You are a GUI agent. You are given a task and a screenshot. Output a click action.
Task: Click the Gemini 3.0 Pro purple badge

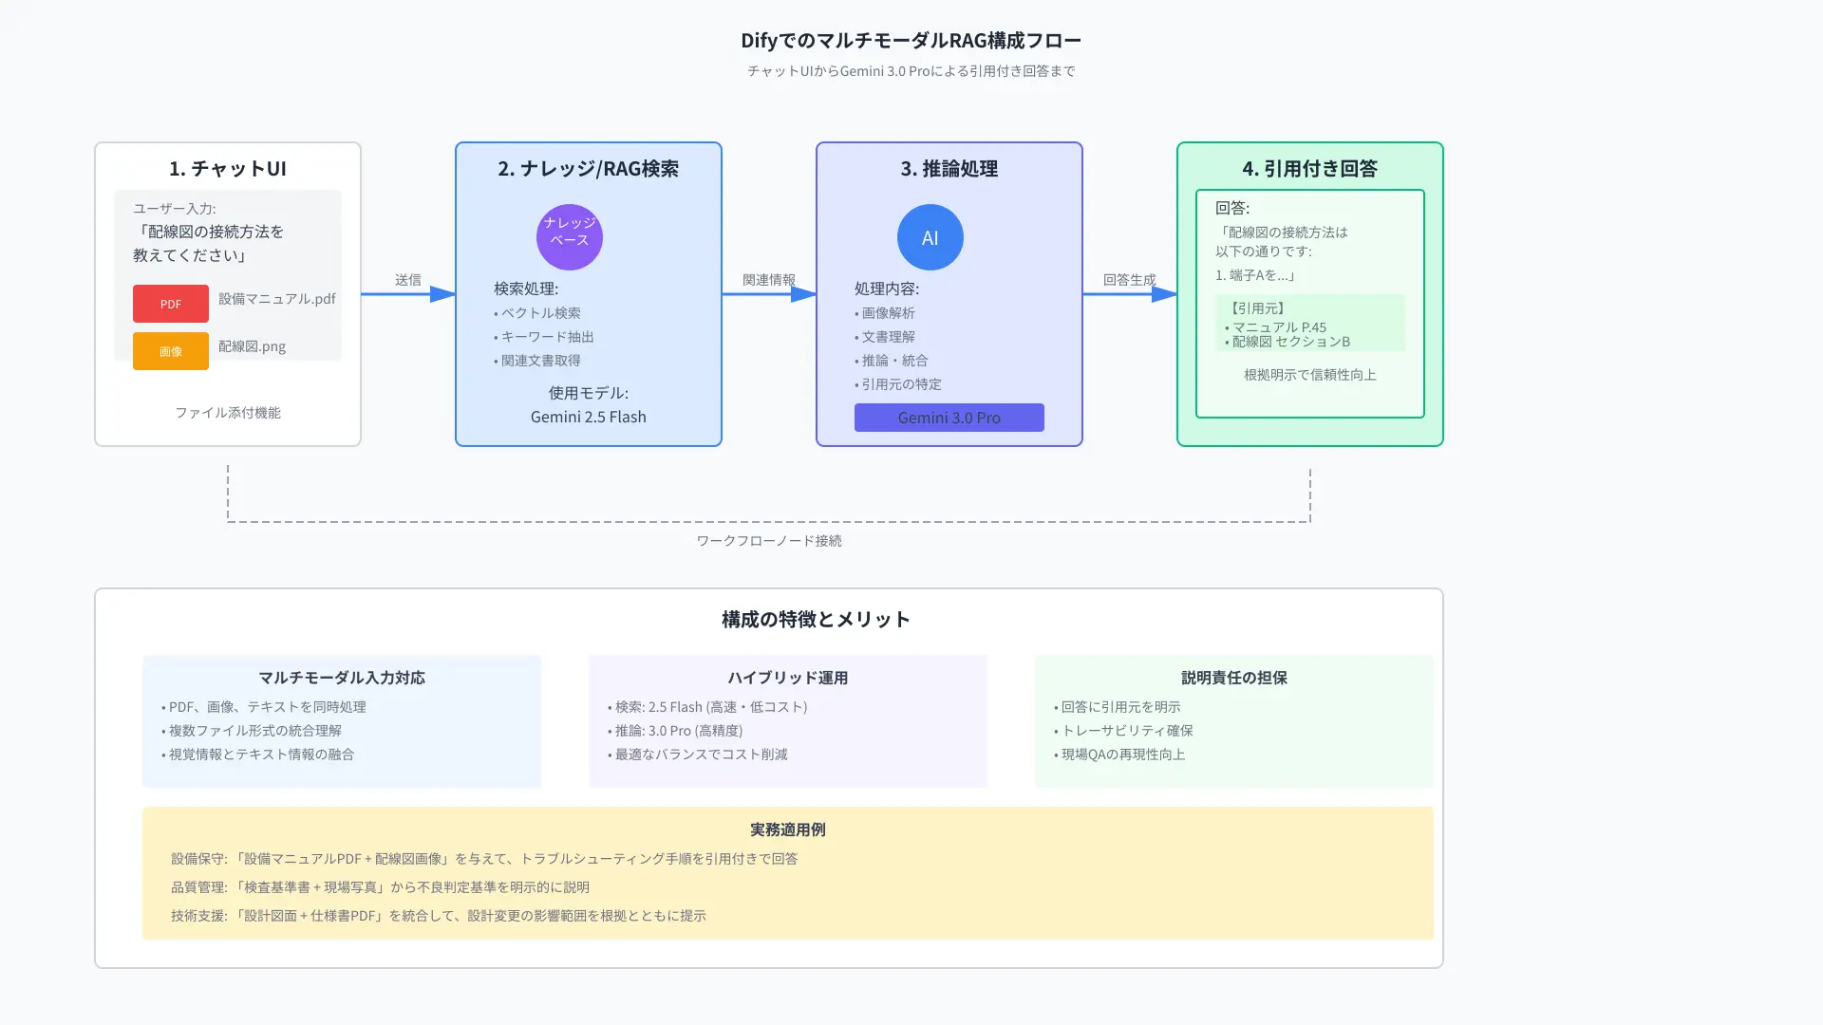(x=949, y=418)
